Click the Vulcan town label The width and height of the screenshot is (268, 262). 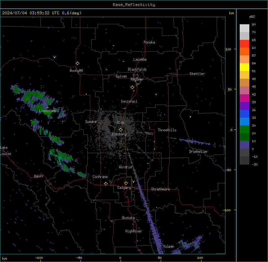click(x=169, y=246)
